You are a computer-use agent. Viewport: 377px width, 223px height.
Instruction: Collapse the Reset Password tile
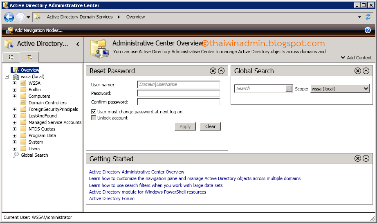pyautogui.click(x=221, y=71)
